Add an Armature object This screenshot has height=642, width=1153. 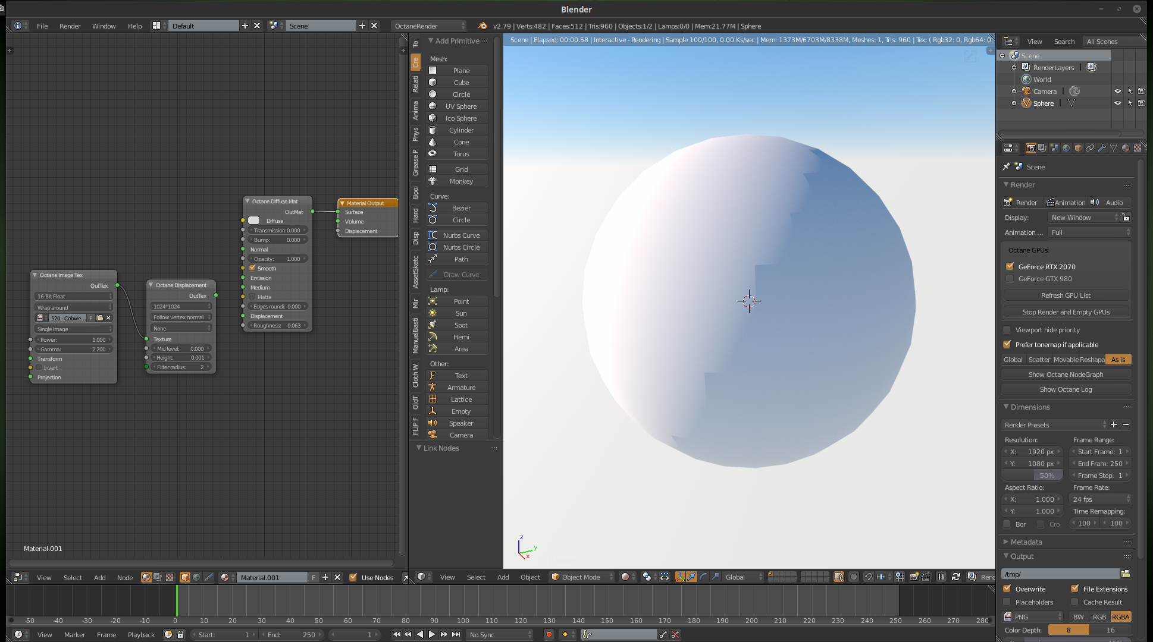pyautogui.click(x=460, y=388)
